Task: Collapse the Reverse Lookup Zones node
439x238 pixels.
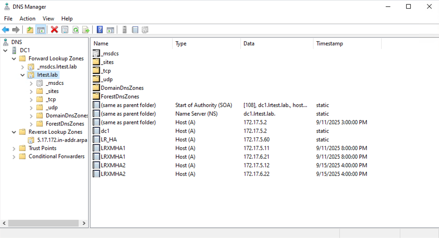Action: click(14, 132)
